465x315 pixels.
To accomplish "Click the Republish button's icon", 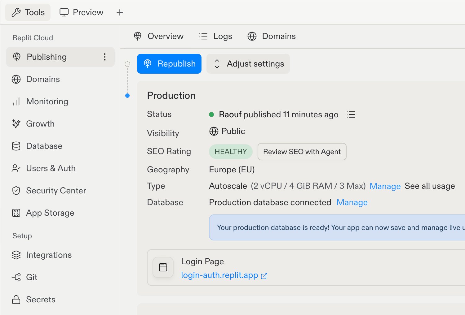I will (x=148, y=64).
